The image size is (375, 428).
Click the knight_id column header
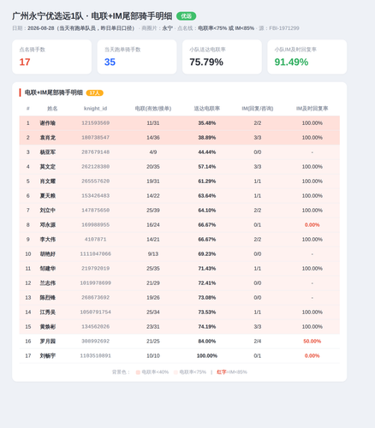(95, 109)
